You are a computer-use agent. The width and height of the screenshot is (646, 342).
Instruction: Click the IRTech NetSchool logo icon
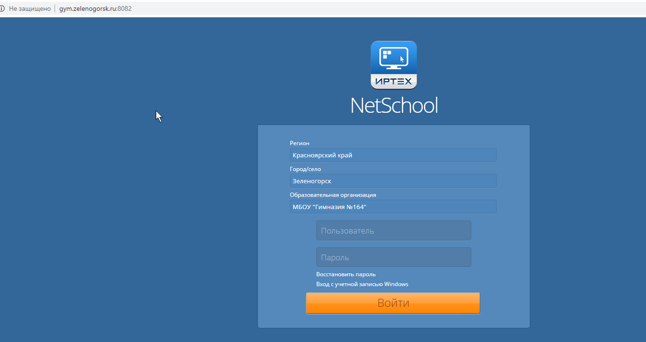click(394, 65)
